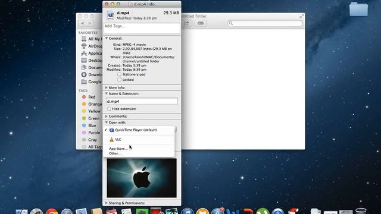Open All My Files in Finder sidebar
Image resolution: width=381 pixels, height=214 pixels.
[92, 39]
